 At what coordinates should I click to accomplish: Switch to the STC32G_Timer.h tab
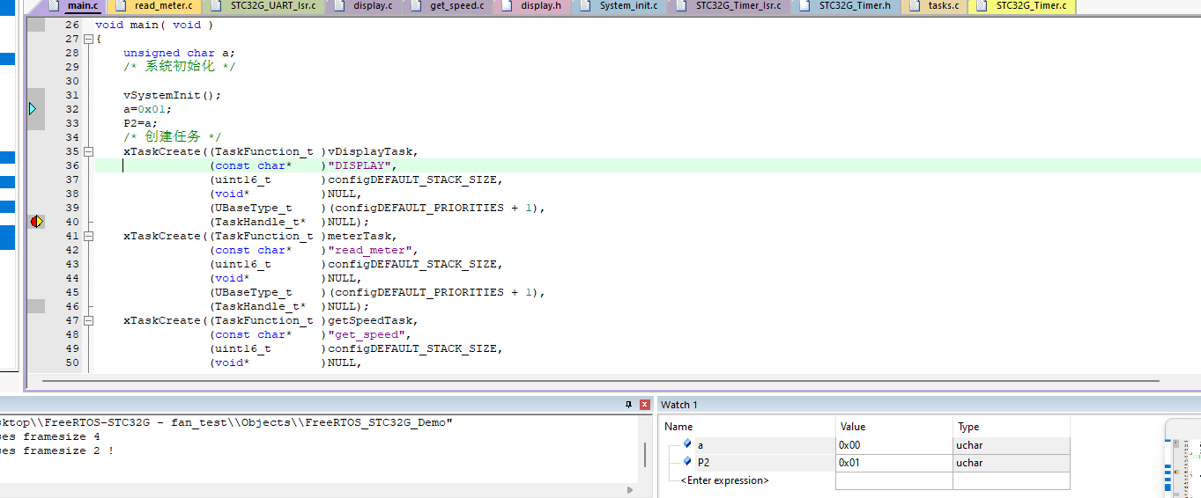point(846,6)
